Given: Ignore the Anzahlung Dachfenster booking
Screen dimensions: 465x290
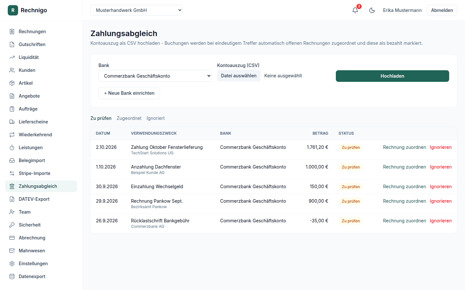Looking at the screenshot, I should point(441,167).
